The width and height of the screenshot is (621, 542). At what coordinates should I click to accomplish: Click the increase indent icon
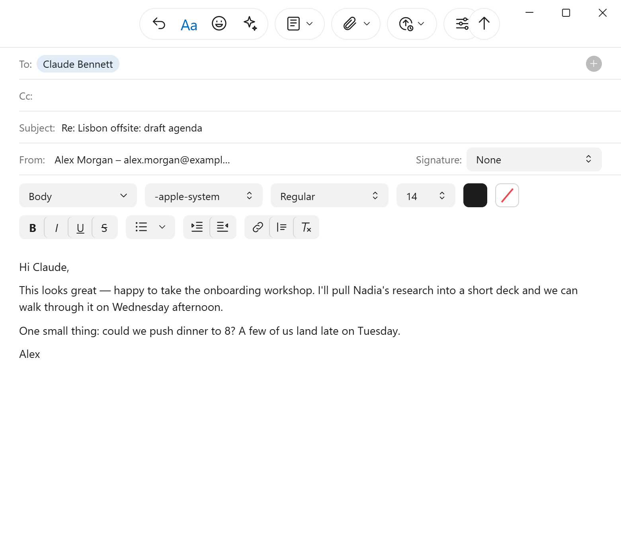(x=197, y=227)
